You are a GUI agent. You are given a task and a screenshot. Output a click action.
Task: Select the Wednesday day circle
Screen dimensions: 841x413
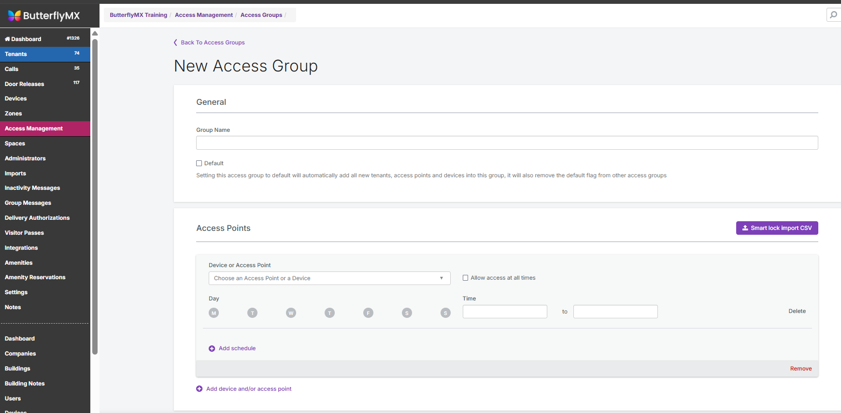point(291,313)
